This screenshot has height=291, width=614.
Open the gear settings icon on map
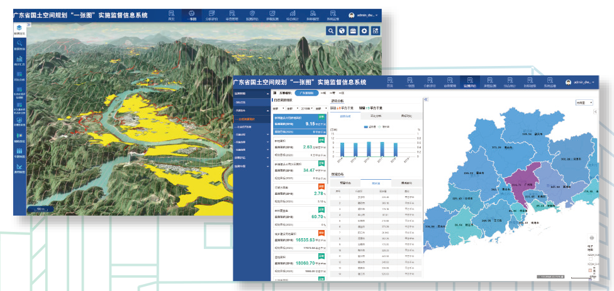364,31
